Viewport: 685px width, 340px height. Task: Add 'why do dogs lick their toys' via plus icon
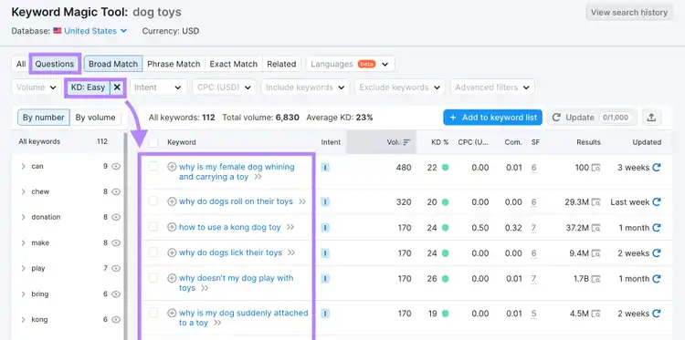172,252
